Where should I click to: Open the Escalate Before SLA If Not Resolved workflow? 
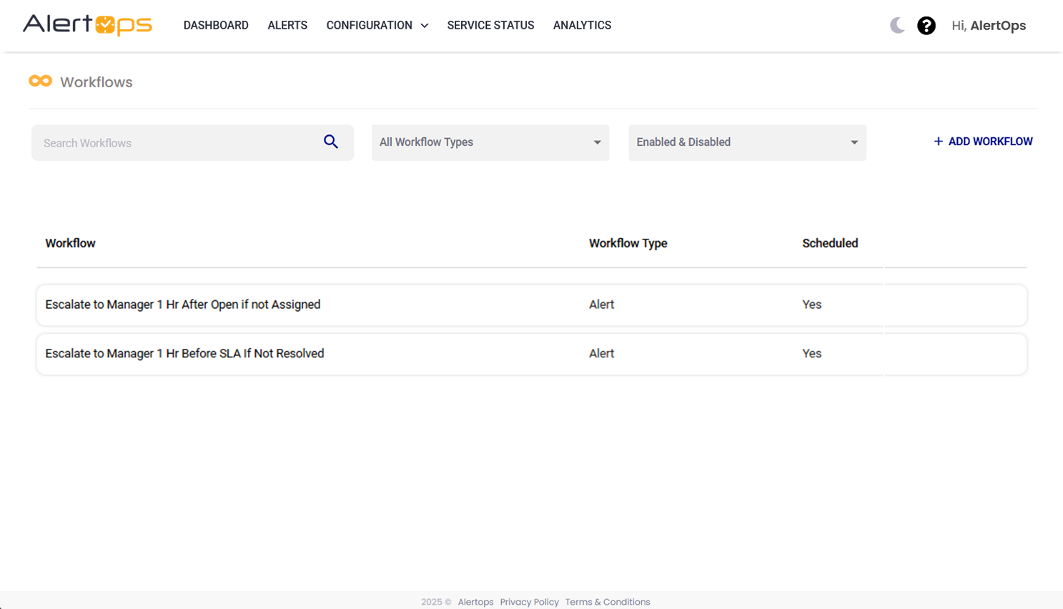184,354
